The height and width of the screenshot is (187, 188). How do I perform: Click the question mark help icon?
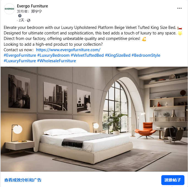(x=20, y=16)
